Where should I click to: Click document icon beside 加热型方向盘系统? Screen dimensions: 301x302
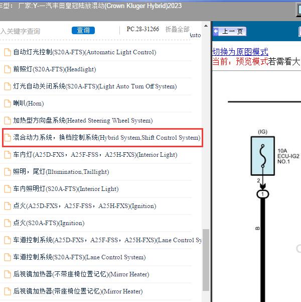coord(8,121)
